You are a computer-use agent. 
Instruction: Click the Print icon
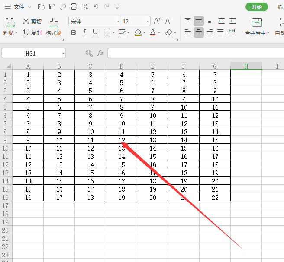[74, 7]
